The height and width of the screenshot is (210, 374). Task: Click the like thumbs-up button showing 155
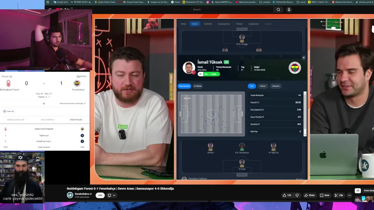(x=287, y=195)
